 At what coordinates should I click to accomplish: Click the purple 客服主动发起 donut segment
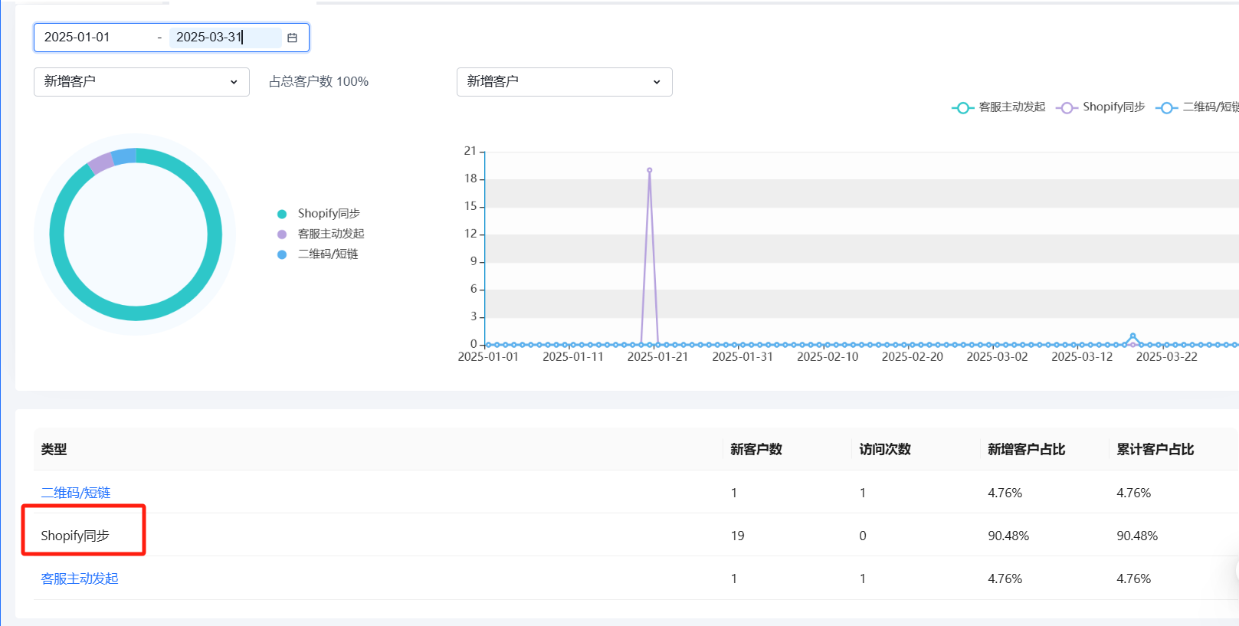pos(100,163)
